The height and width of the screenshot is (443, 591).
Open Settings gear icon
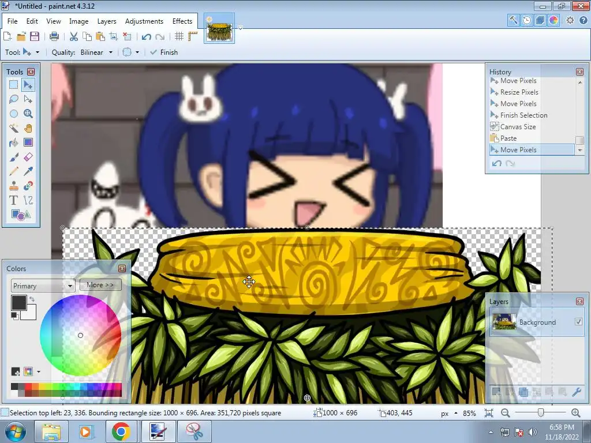pos(570,20)
